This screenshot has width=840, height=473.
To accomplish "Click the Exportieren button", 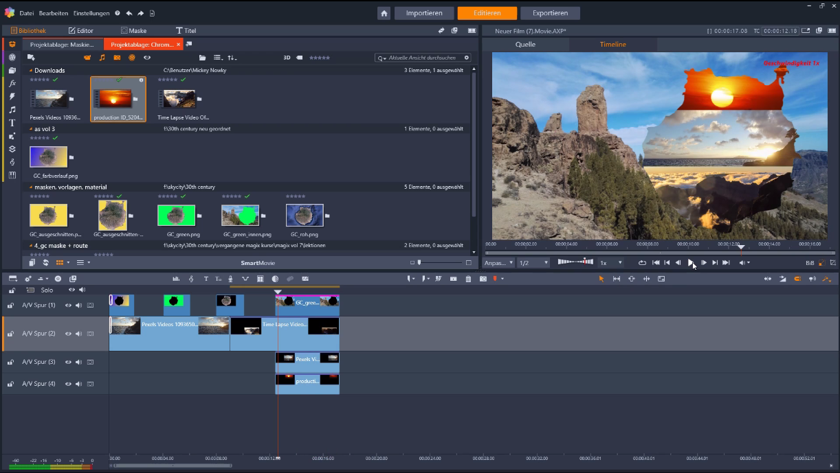I will click(x=550, y=12).
